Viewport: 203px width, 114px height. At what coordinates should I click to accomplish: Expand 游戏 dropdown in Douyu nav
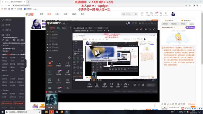coord(74,14)
